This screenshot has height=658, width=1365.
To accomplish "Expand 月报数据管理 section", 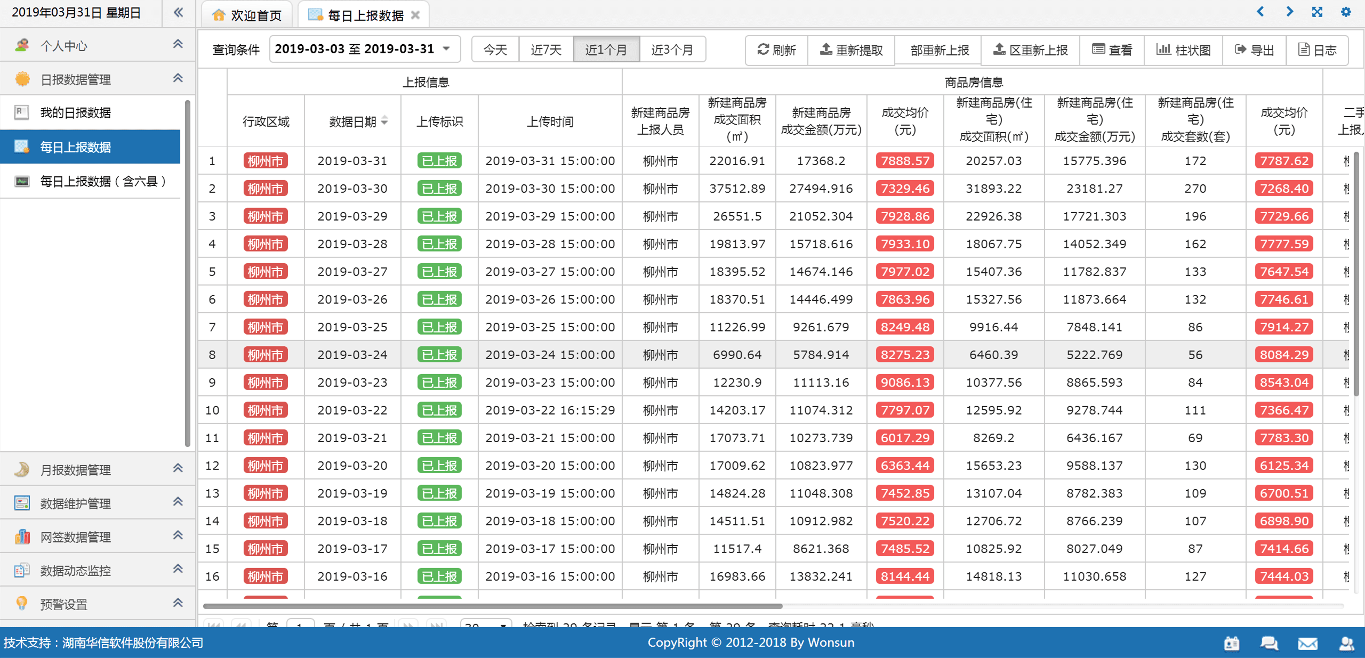I will pyautogui.click(x=98, y=469).
